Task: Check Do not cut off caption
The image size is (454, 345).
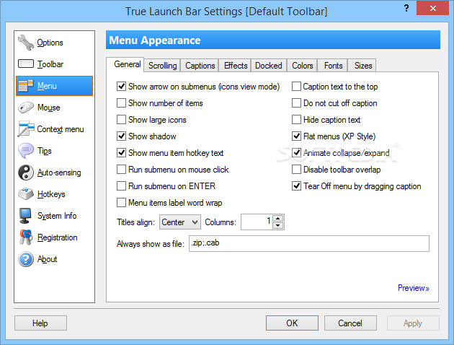Action: click(296, 103)
